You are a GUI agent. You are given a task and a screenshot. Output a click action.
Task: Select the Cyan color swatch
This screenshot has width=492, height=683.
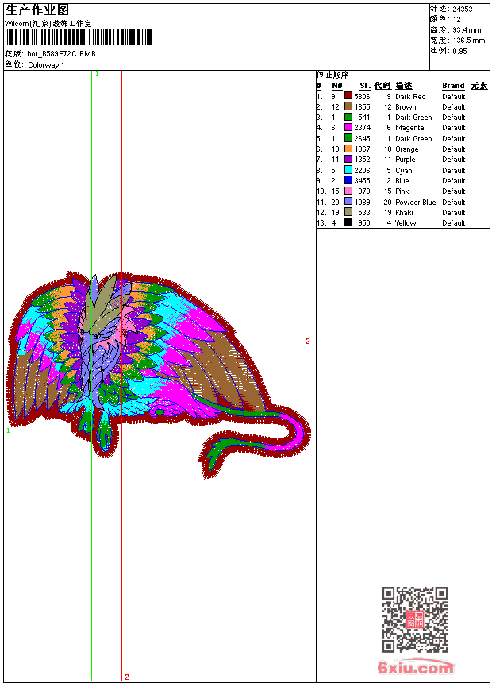pyautogui.click(x=348, y=170)
